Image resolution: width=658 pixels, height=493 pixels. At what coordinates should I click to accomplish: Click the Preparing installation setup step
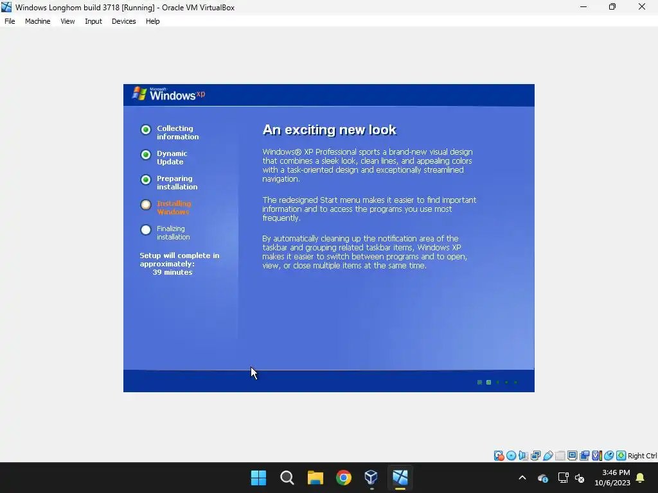(169, 183)
